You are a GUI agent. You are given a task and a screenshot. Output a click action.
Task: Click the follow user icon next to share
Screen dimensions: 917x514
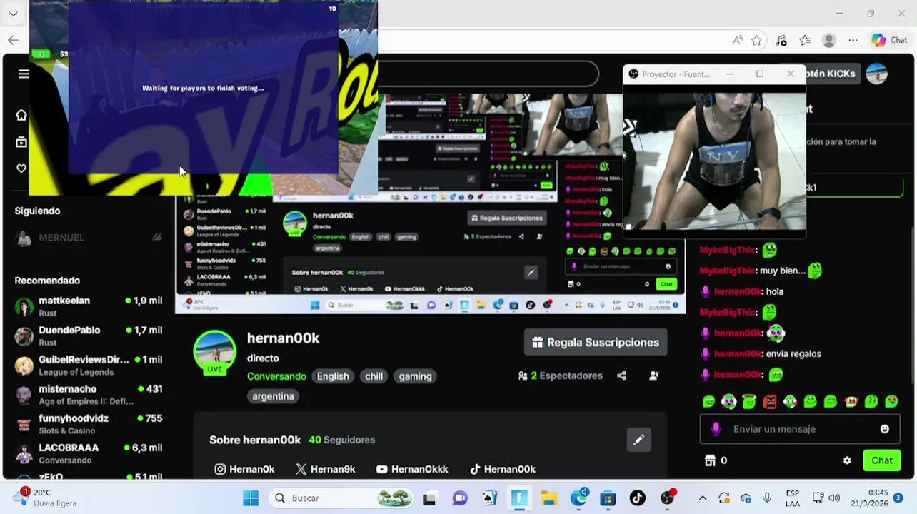[653, 376]
